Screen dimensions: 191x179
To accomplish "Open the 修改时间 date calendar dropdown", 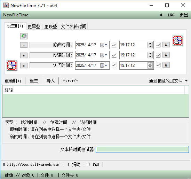I will [x=104, y=45].
